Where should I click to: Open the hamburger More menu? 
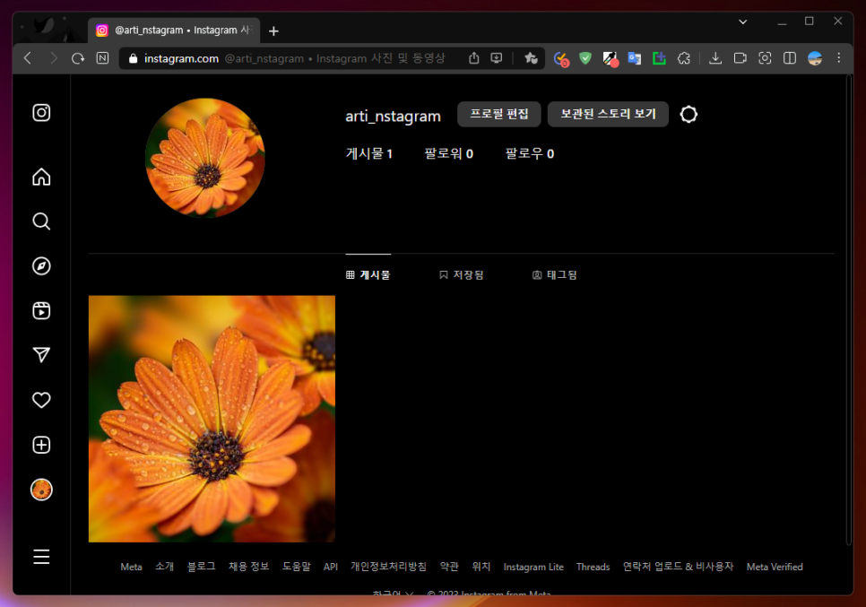pos(41,557)
